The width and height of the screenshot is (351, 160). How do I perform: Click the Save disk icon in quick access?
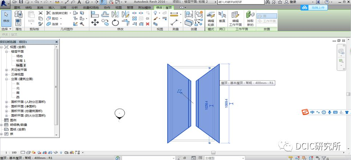click(21, 2)
